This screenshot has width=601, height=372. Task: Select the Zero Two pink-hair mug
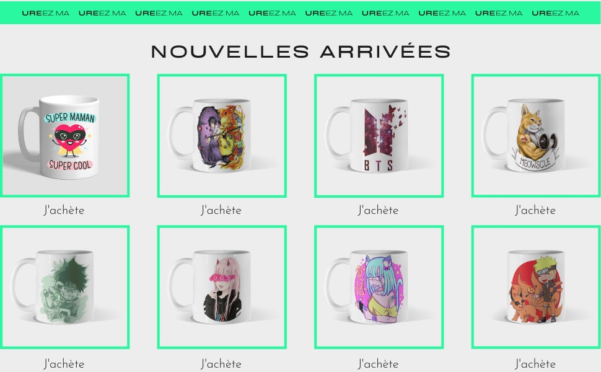click(x=222, y=287)
